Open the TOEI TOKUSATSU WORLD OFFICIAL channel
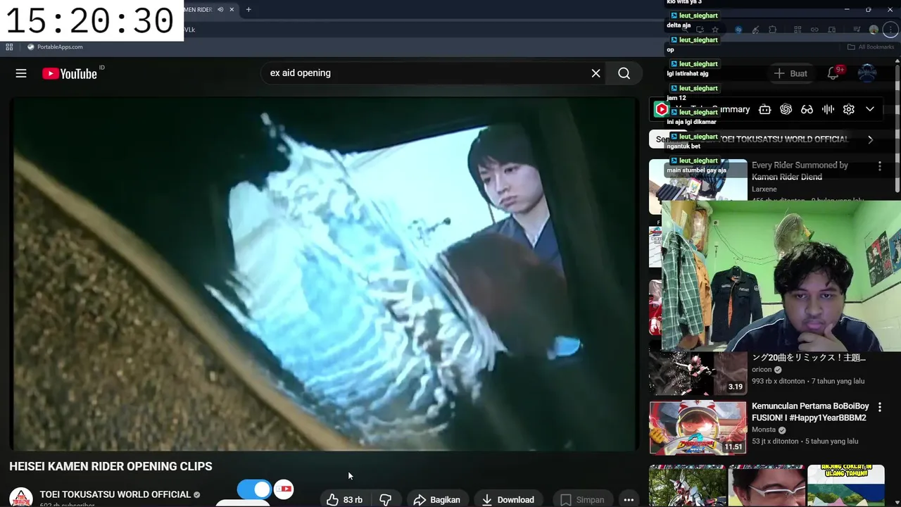Viewport: 901px width, 507px height. pos(115,494)
